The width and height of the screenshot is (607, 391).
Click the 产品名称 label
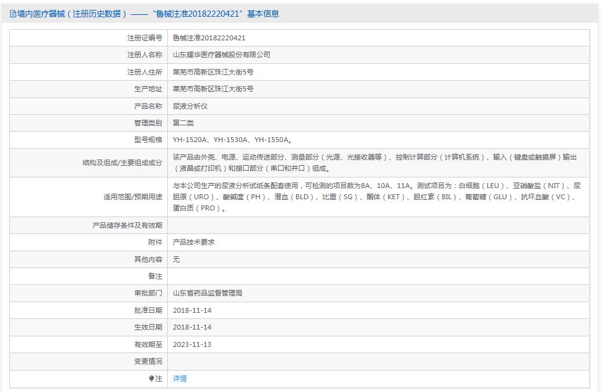pos(148,106)
